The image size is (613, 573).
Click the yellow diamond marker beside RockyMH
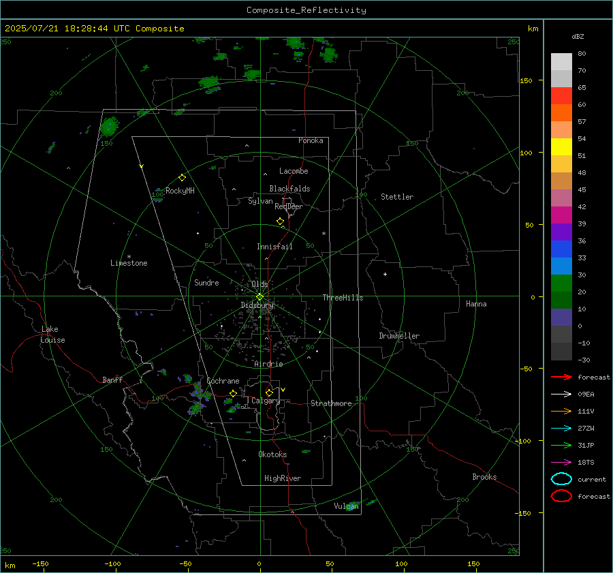(182, 178)
